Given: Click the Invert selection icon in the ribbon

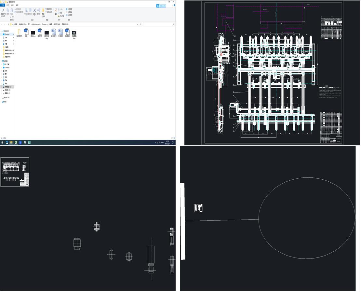Looking at the screenshot, I should coord(67,15).
